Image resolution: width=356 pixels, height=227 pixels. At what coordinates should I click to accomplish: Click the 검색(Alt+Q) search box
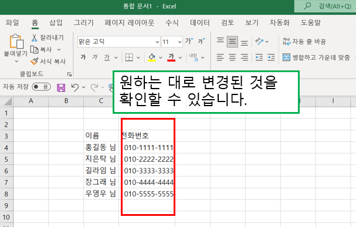pos(325,6)
